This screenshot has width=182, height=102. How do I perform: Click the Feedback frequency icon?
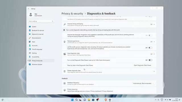(x=65, y=83)
